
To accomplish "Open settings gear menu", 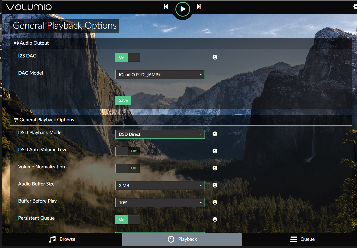I will (x=355, y=7).
